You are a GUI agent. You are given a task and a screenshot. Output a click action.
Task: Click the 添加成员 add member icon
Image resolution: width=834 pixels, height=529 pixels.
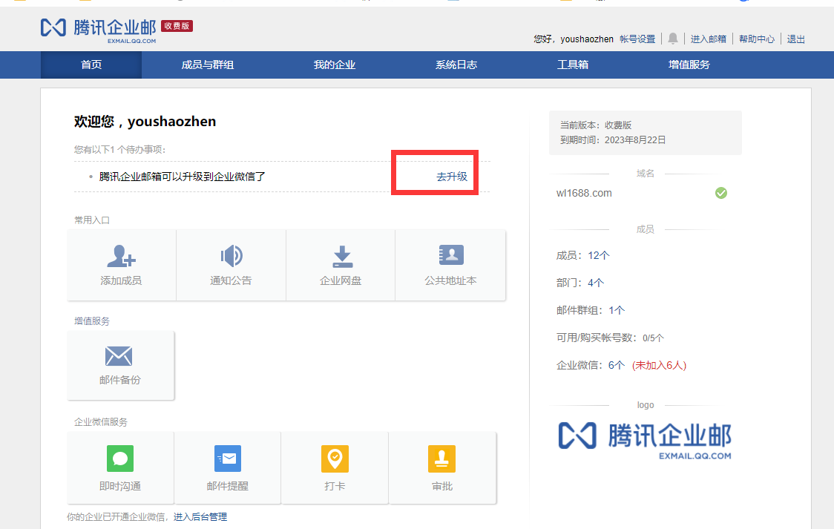pos(121,256)
